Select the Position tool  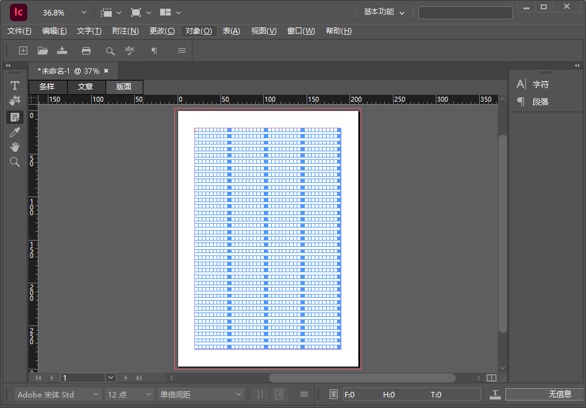click(15, 100)
